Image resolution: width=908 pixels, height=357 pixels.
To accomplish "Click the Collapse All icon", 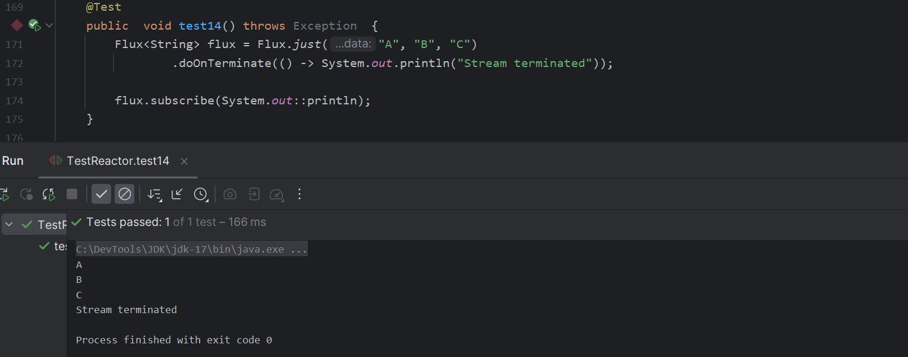I will 177,194.
